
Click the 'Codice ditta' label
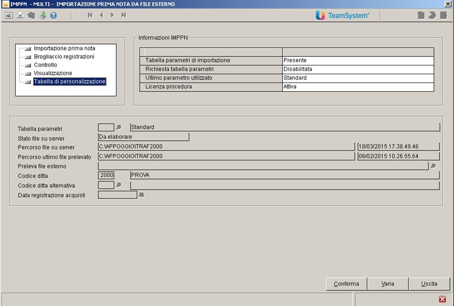click(32, 176)
